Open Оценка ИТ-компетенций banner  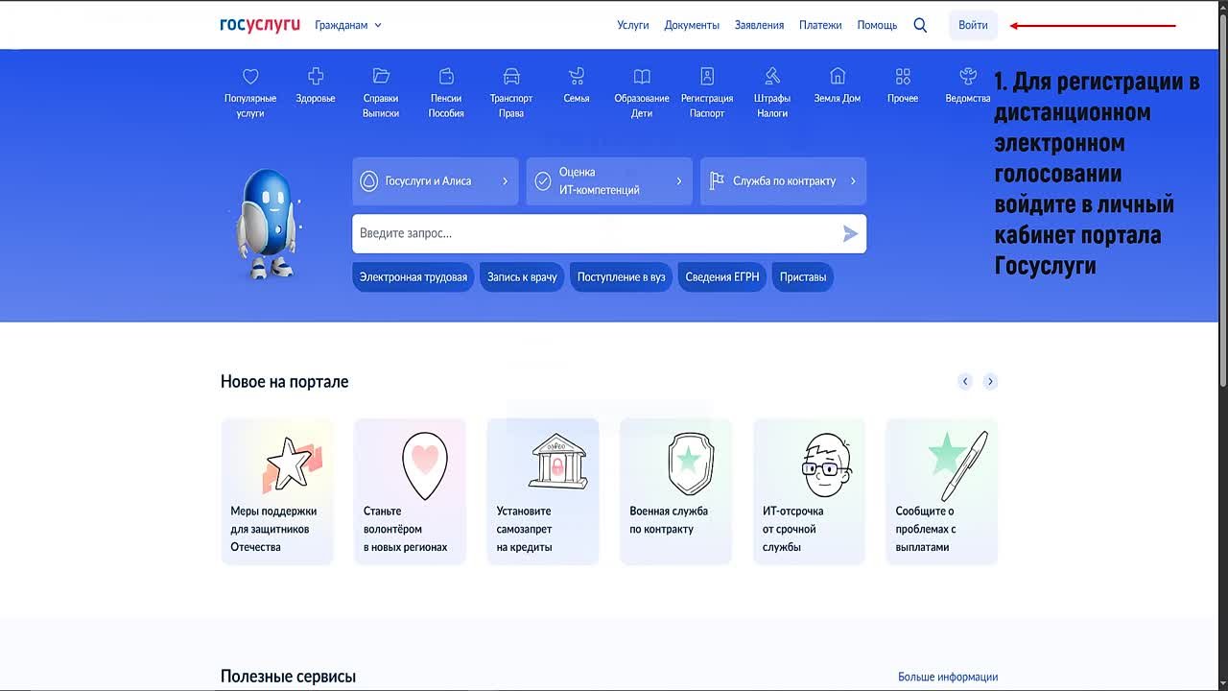tap(609, 180)
